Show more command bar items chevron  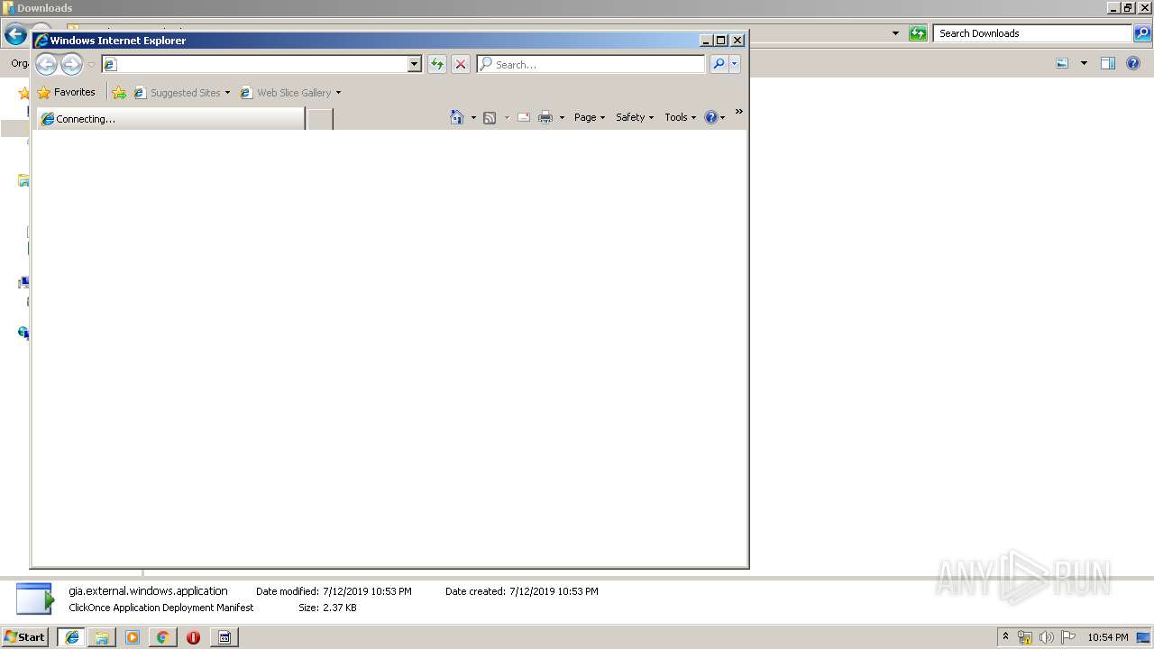[x=739, y=112]
